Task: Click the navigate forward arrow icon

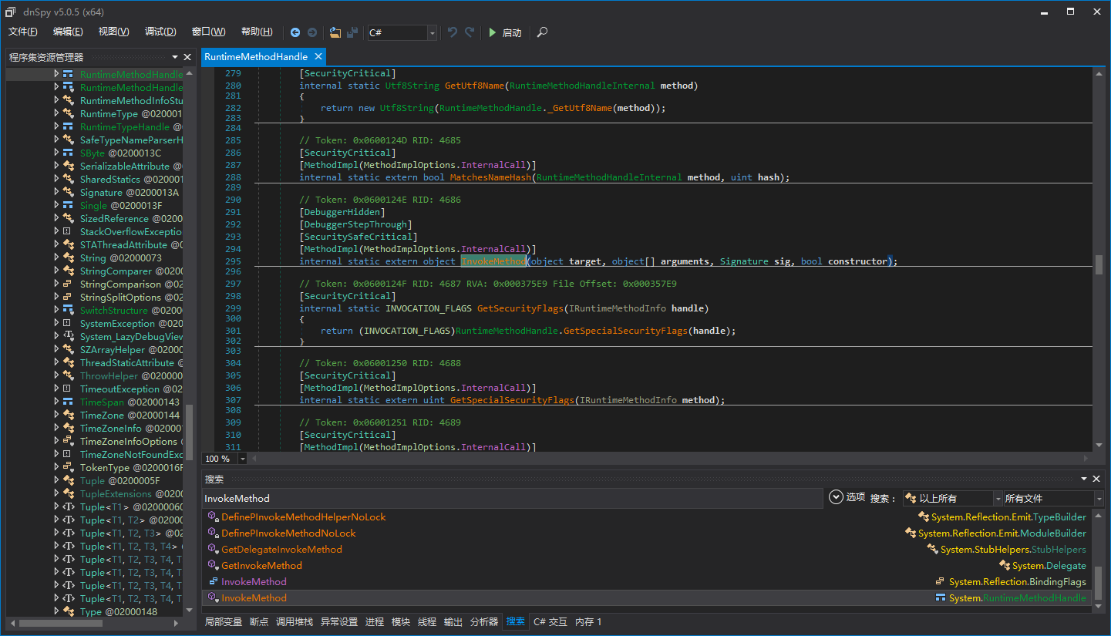Action: point(312,32)
